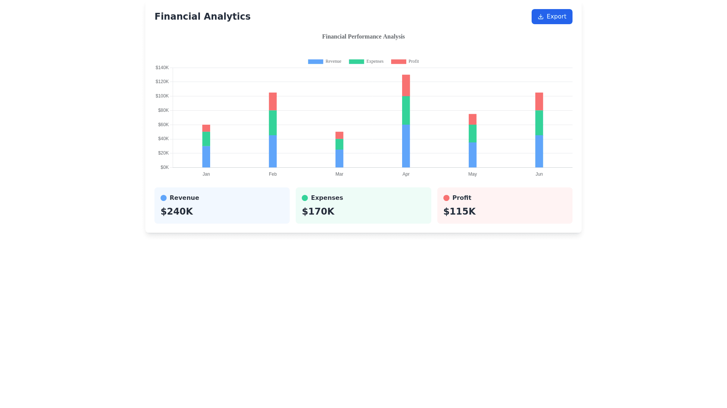This screenshot has width=727, height=408.
Task: Select the Expenses summary card $170K
Action: click(x=363, y=206)
